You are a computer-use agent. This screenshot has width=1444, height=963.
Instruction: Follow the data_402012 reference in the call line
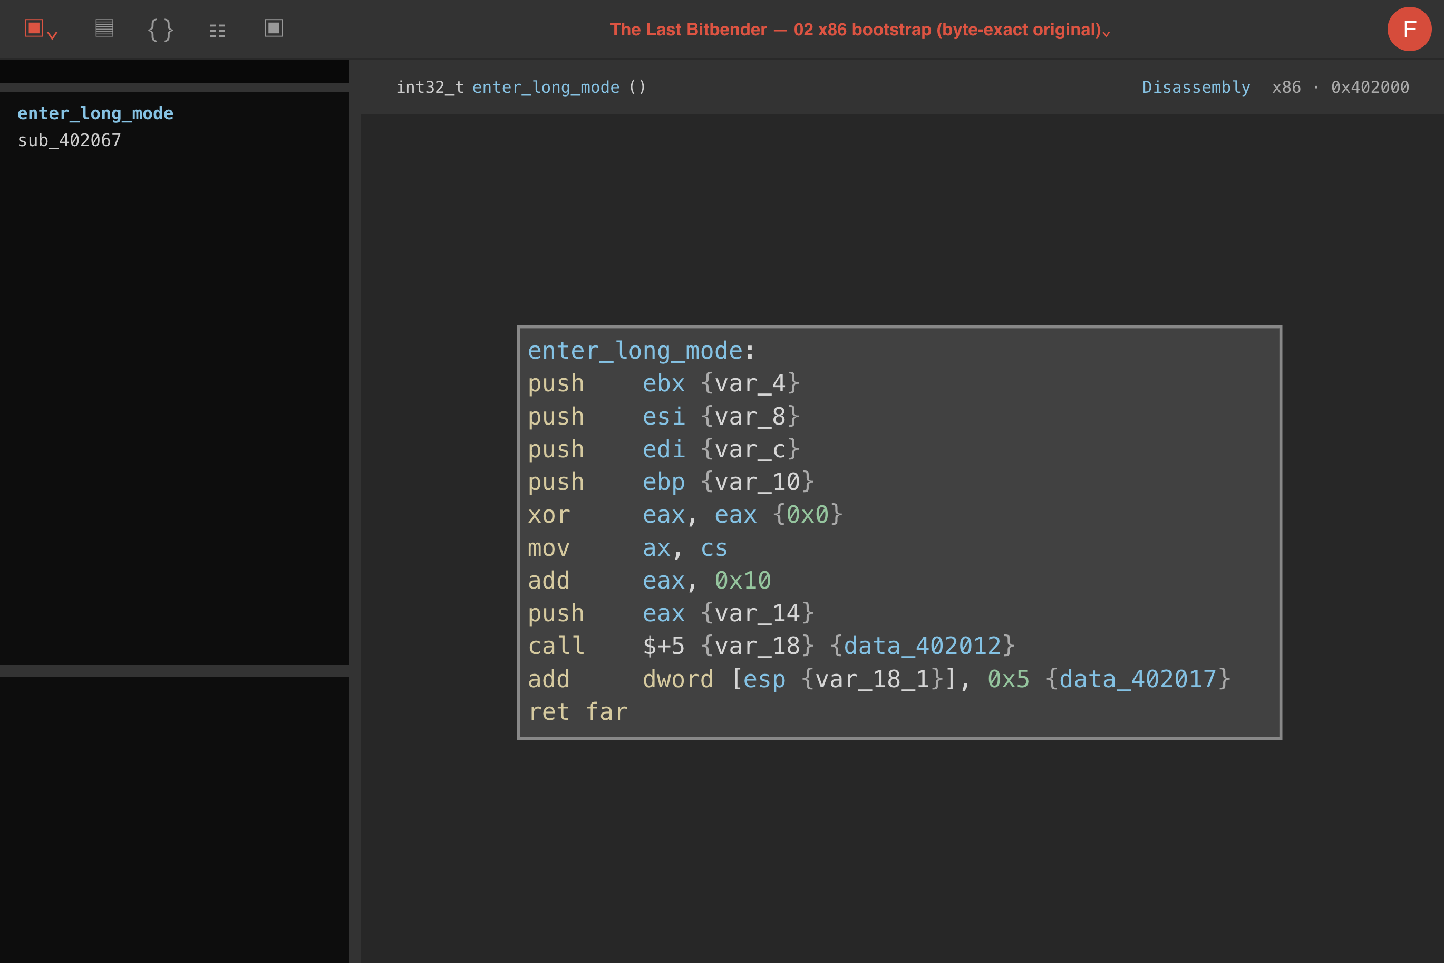923,646
